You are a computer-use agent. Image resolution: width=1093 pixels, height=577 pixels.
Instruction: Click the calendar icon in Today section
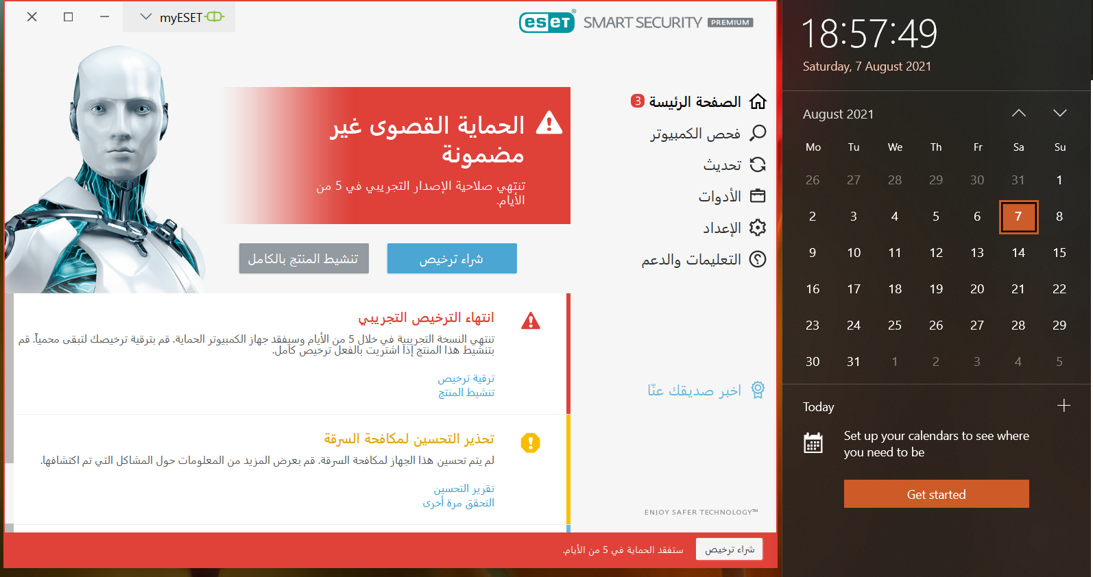813,443
